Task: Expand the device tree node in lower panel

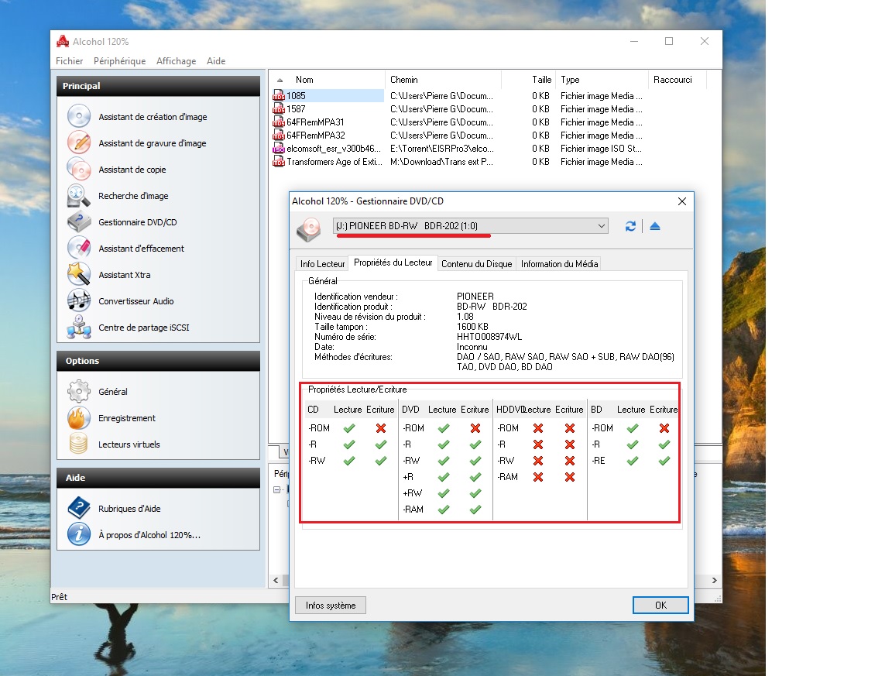Action: click(x=278, y=489)
